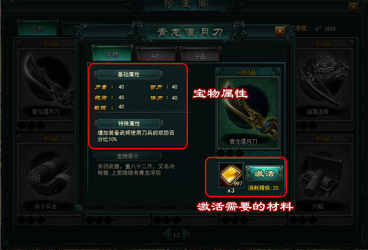Viewport: 368px width, 250px height.
Task: Close the 珍宝阁 main window
Action: tap(353, 7)
